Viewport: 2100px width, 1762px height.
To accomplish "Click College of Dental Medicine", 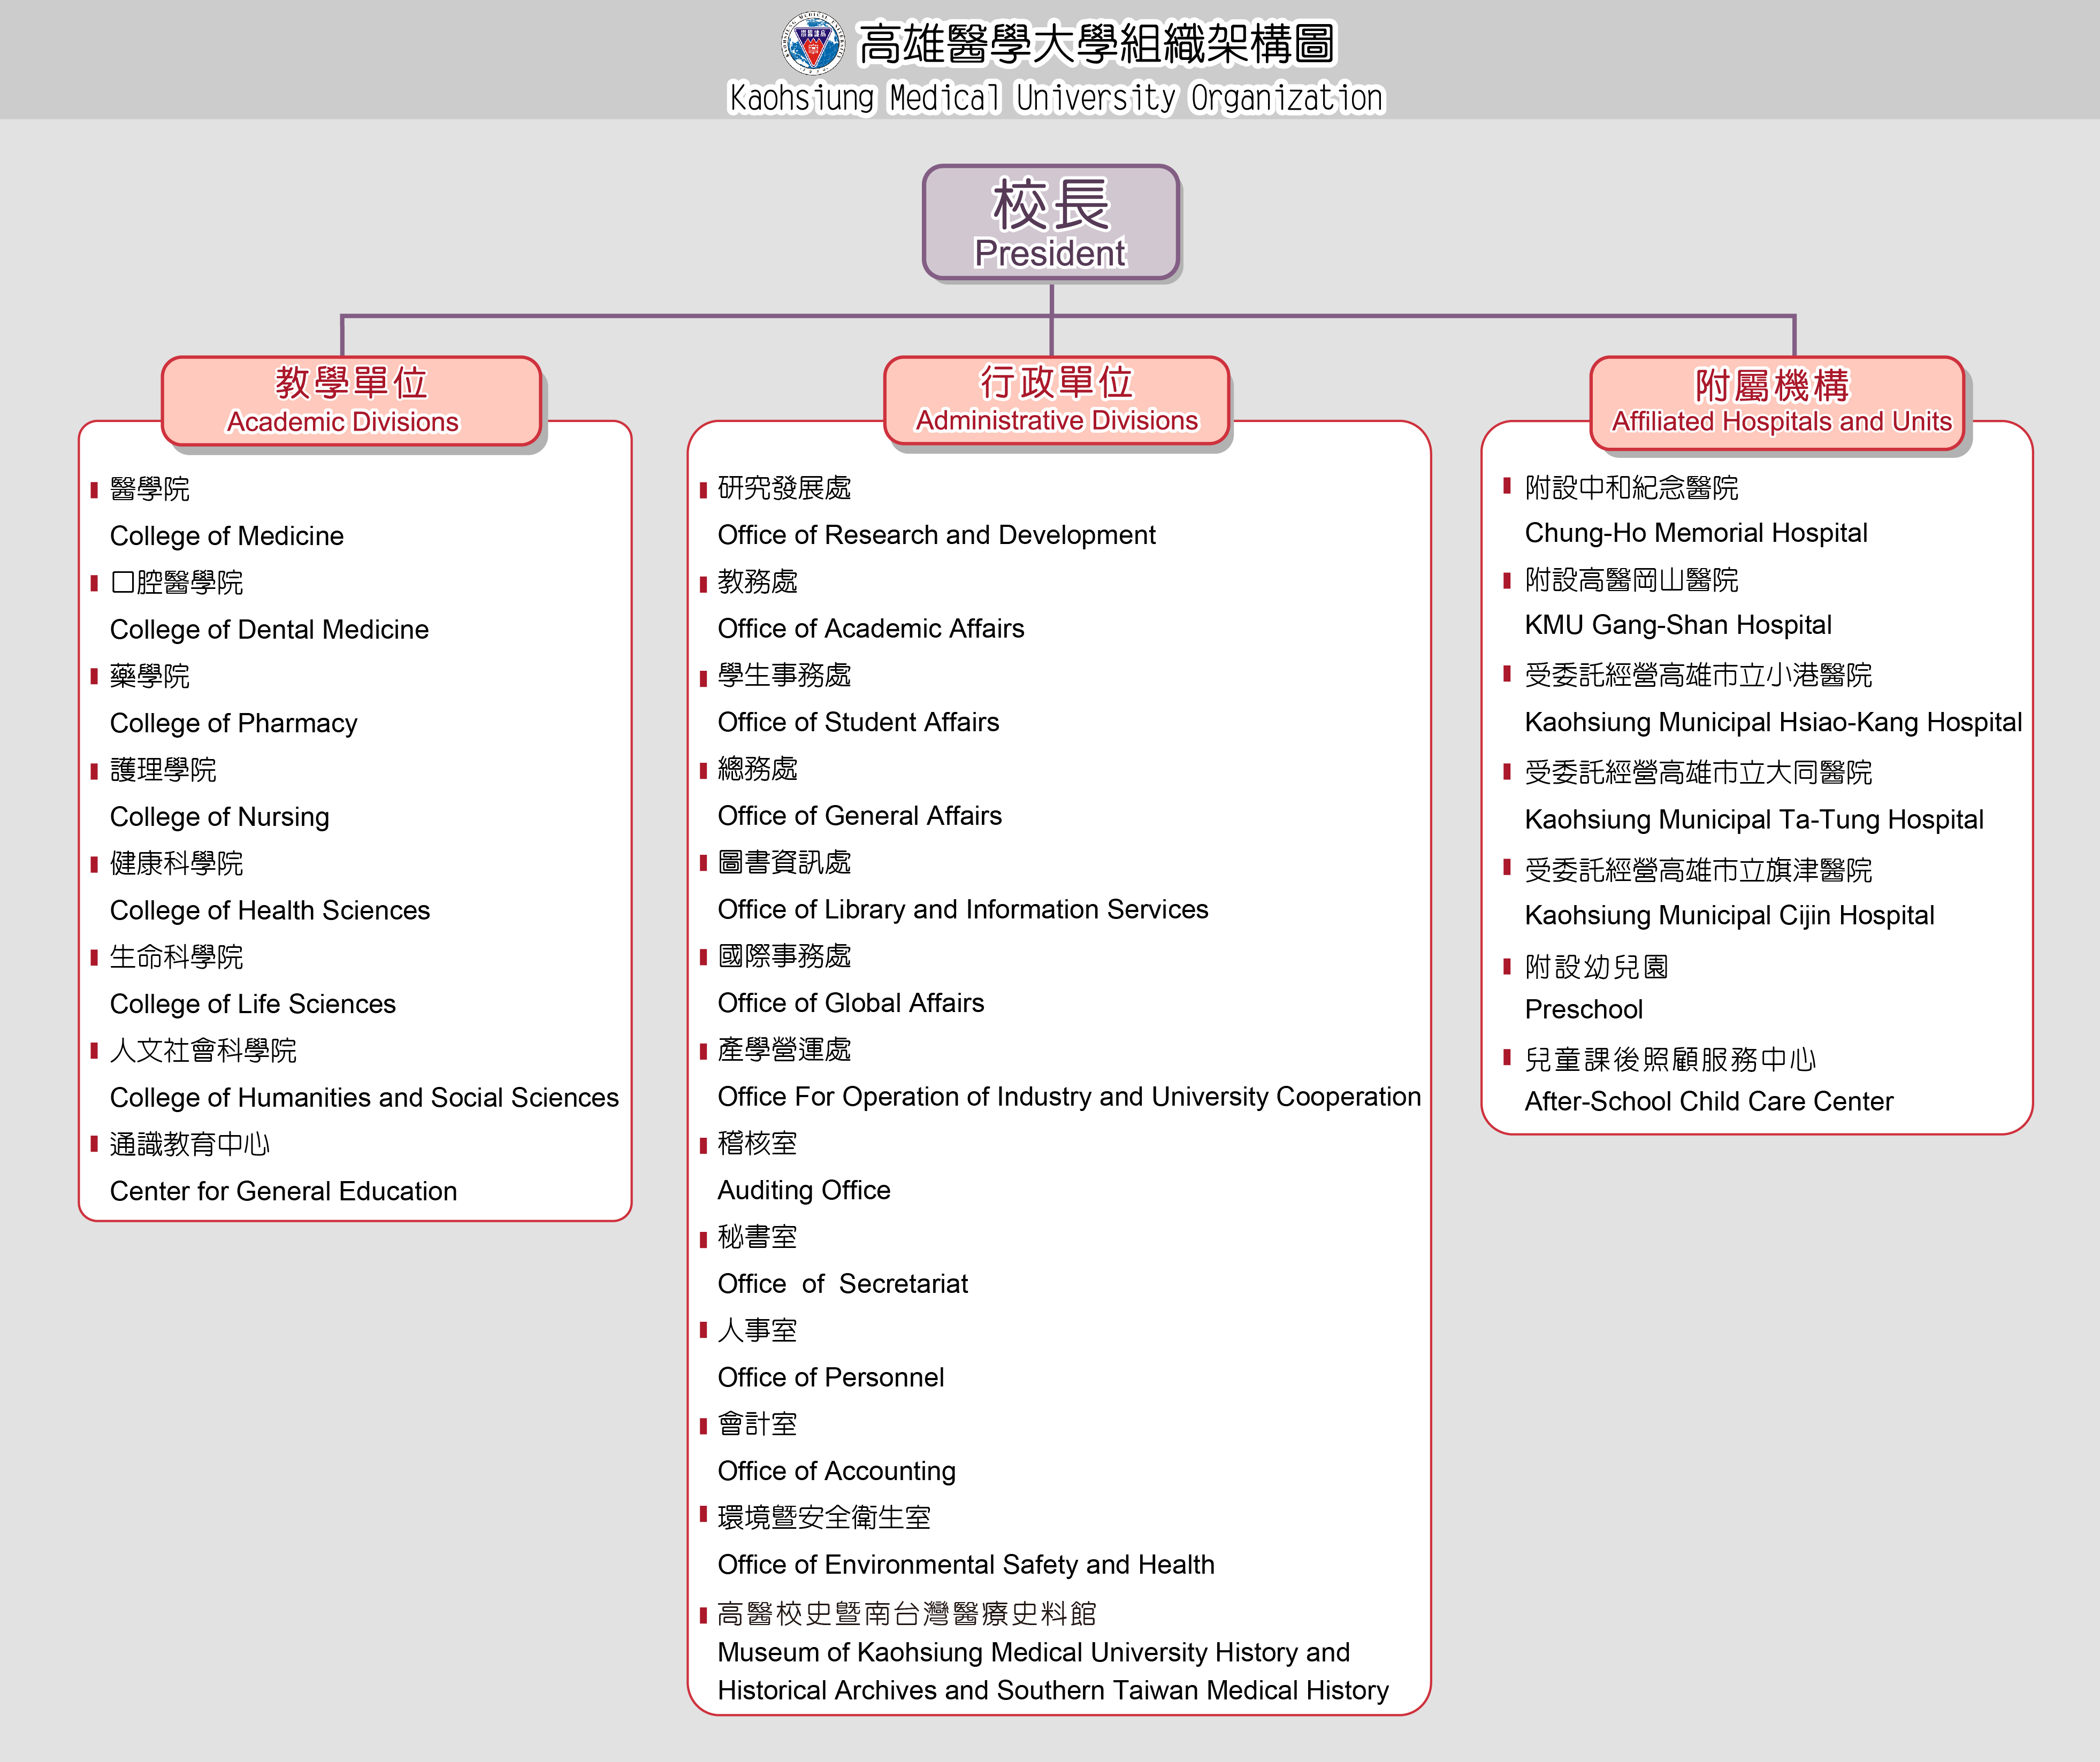I will coord(269,629).
